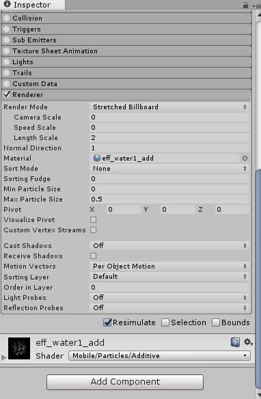The image size is (261, 399).
Task: Open the Mobile/Particles/Additive shader dropdown
Action: click(159, 355)
